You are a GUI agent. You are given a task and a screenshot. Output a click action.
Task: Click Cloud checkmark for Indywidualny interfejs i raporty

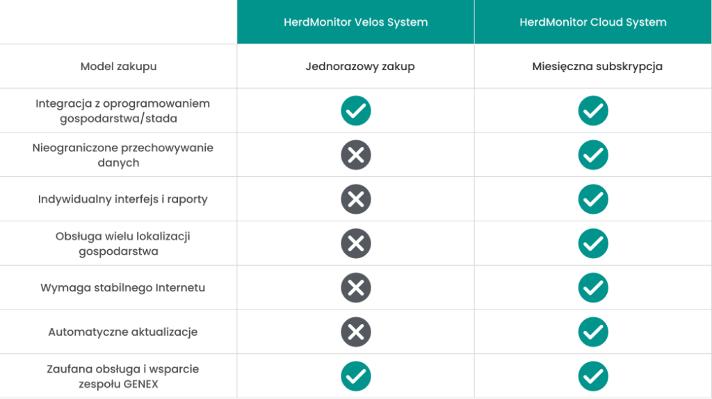coord(593,199)
